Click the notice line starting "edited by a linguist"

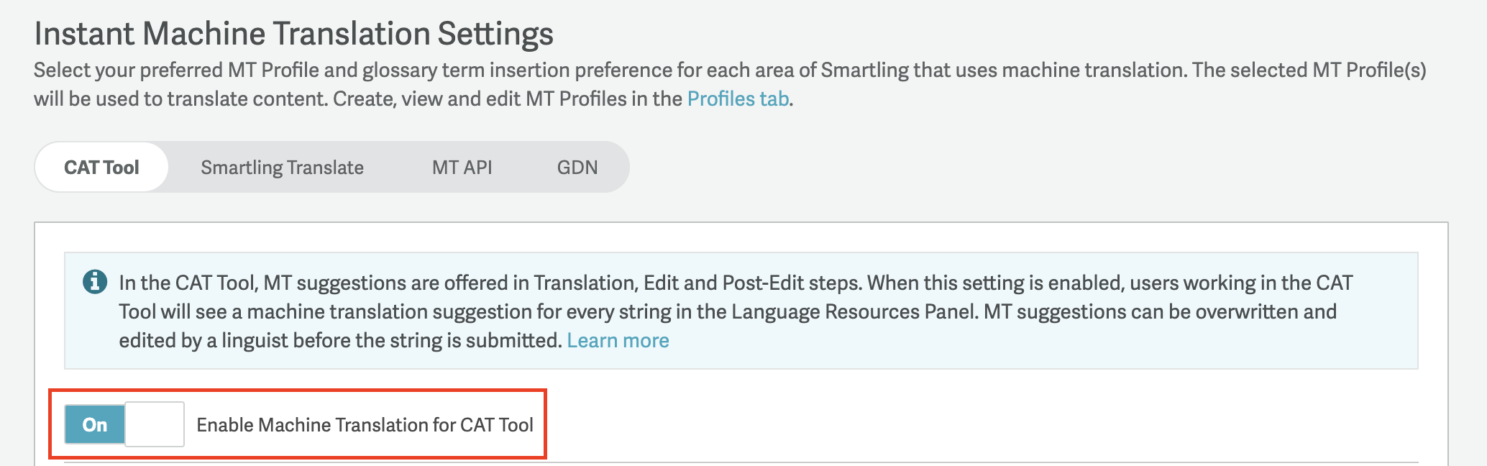point(339,340)
